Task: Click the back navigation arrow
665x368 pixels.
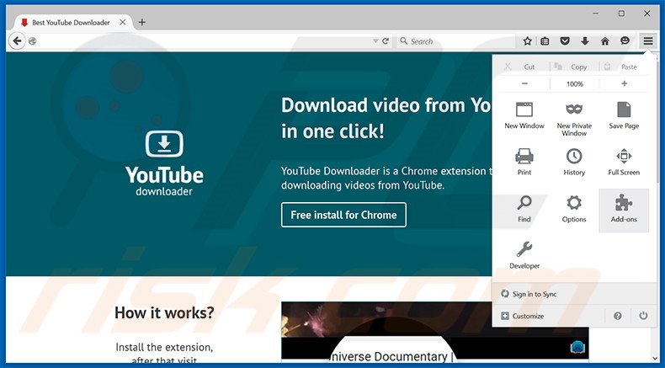Action: coord(17,41)
